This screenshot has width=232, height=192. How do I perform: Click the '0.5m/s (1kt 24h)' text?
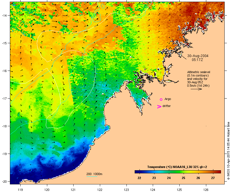click(x=198, y=86)
